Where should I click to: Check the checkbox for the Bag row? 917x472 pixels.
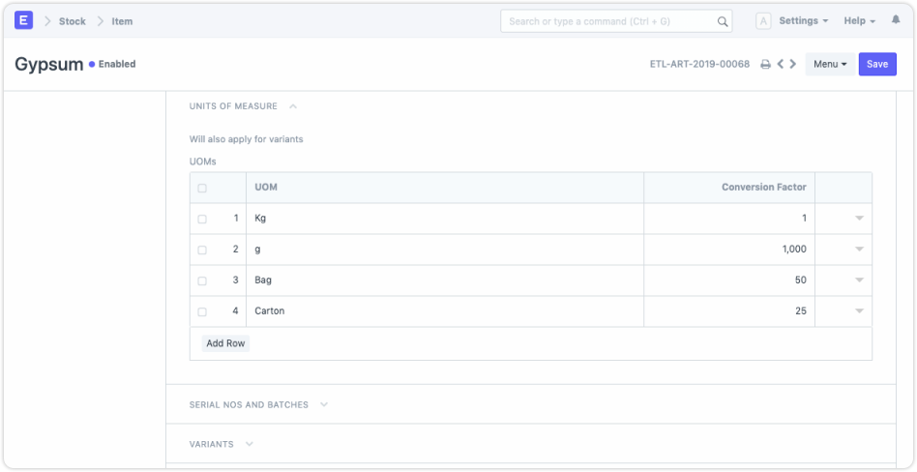(x=202, y=280)
